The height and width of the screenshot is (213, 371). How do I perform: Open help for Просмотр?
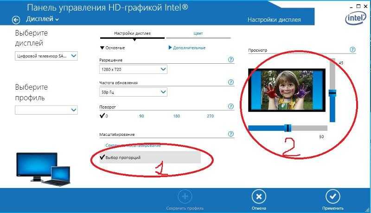click(x=352, y=50)
